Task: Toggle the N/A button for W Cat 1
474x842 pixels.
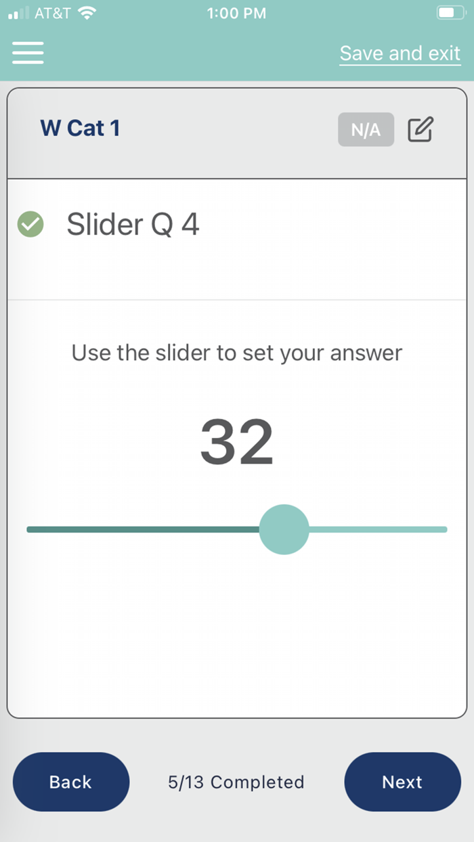Action: 366,129
